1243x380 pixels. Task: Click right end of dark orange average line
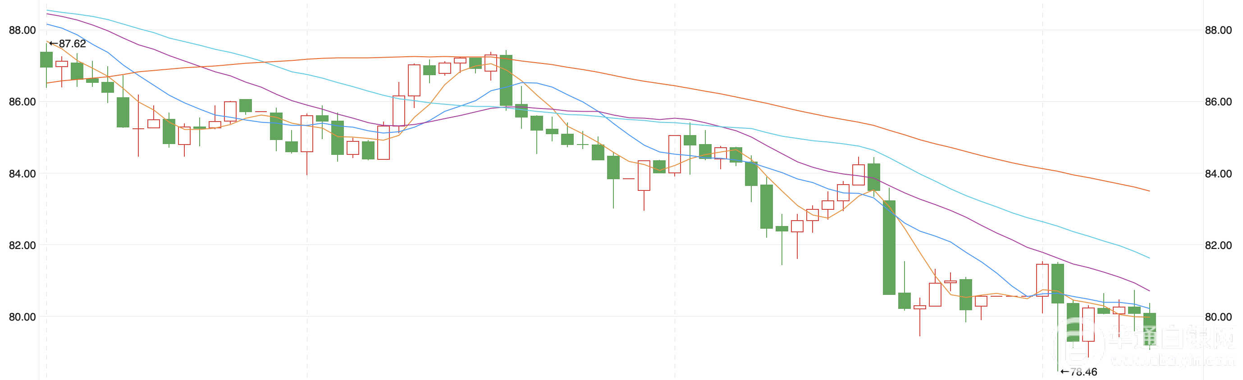coord(1149,191)
